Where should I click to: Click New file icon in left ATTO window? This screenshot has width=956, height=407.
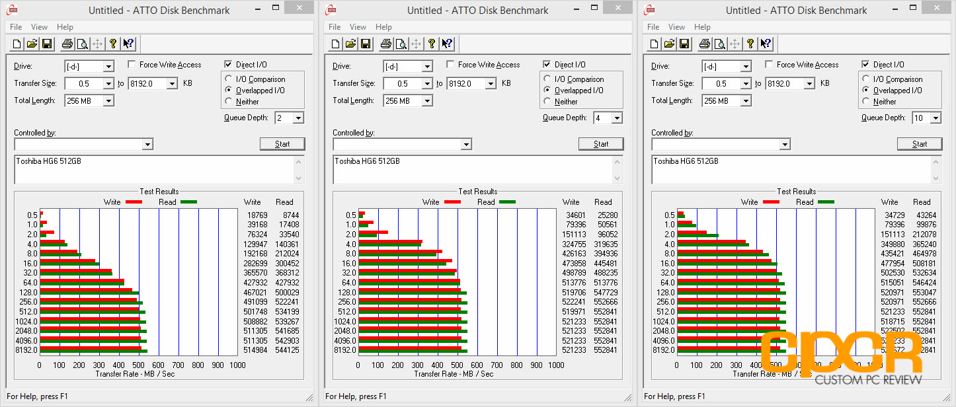[17, 44]
